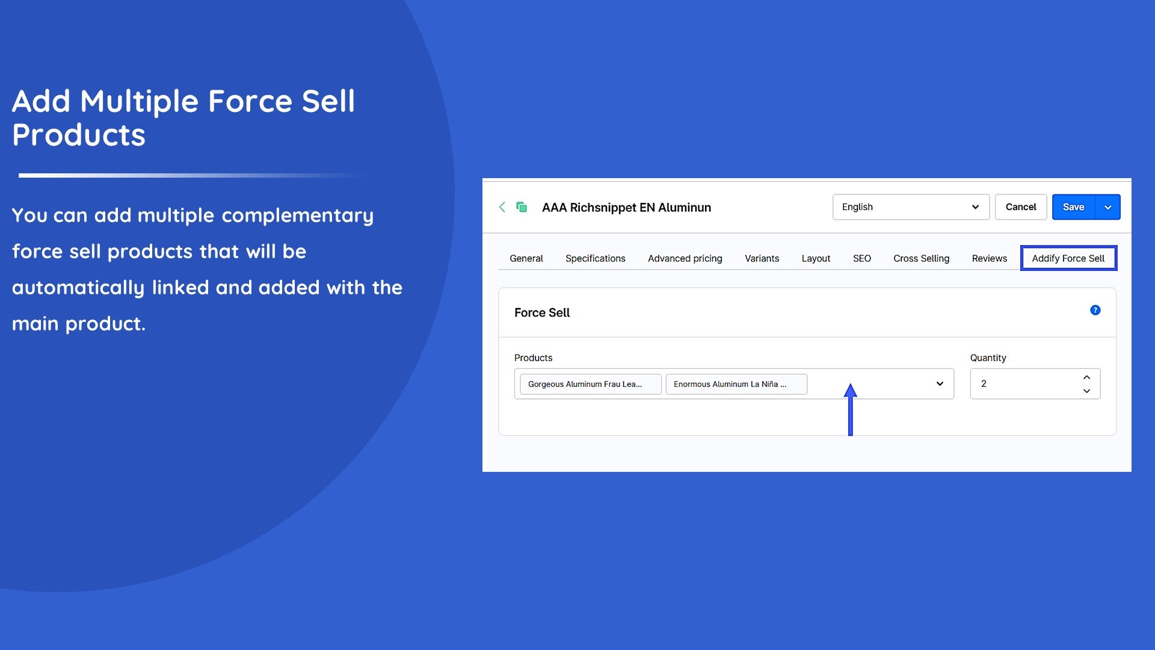Open the Layout tab
This screenshot has height=650, width=1155.
[x=816, y=258]
